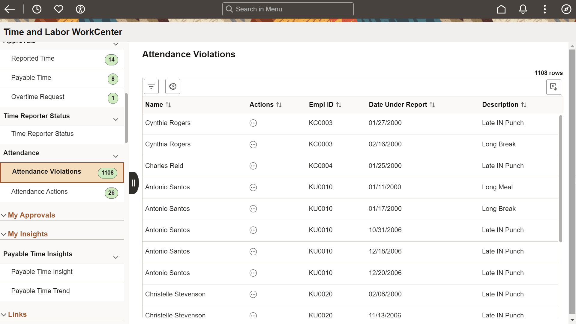Select Attendance Actions in the sidebar
Viewport: 576px width, 324px height.
pos(39,191)
